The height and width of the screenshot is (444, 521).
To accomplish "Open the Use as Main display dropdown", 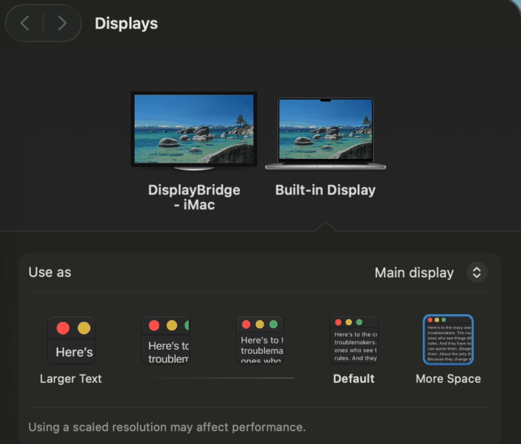I will [477, 273].
